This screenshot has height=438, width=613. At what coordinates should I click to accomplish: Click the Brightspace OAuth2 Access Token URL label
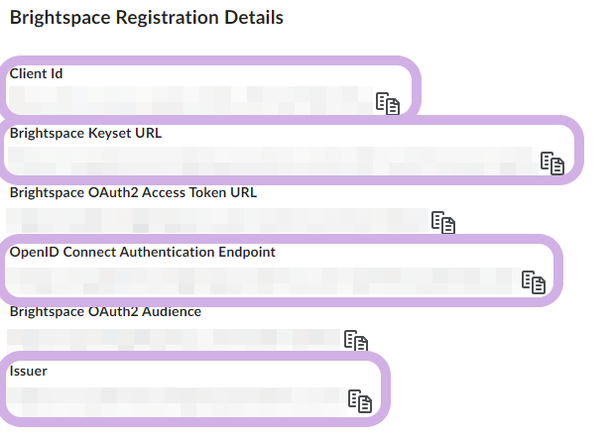[133, 192]
